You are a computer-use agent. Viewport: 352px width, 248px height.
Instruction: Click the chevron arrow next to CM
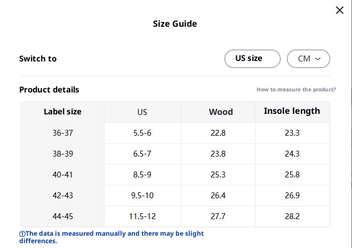(x=318, y=59)
